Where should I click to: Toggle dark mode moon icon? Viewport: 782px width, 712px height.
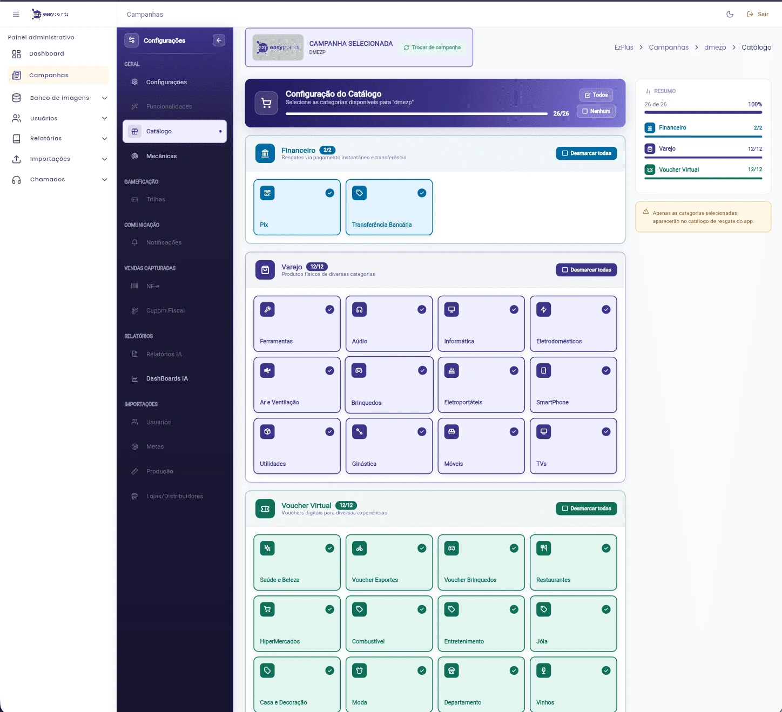point(730,14)
